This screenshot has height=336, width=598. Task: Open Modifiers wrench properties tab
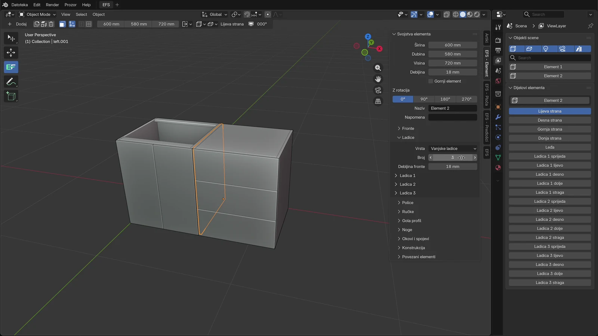498,117
